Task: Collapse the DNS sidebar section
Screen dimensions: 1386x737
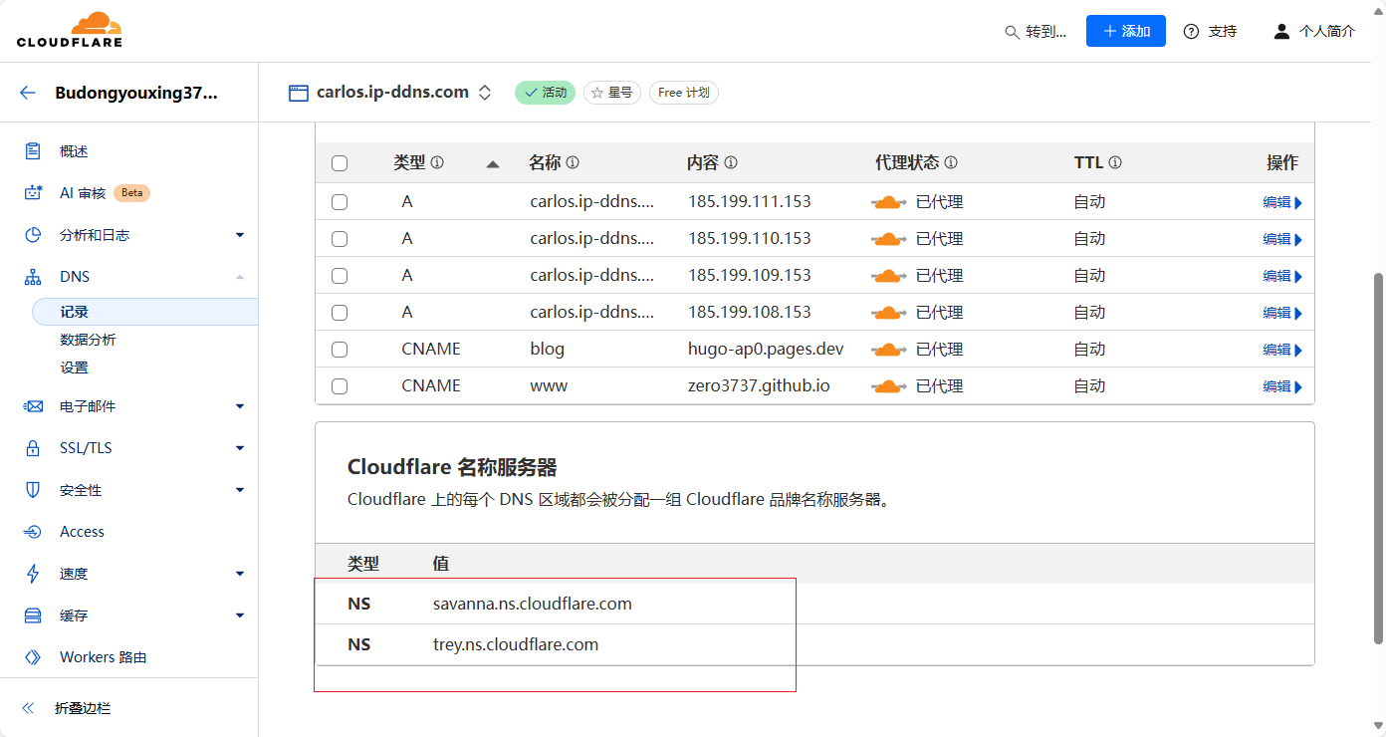Action: (x=240, y=277)
